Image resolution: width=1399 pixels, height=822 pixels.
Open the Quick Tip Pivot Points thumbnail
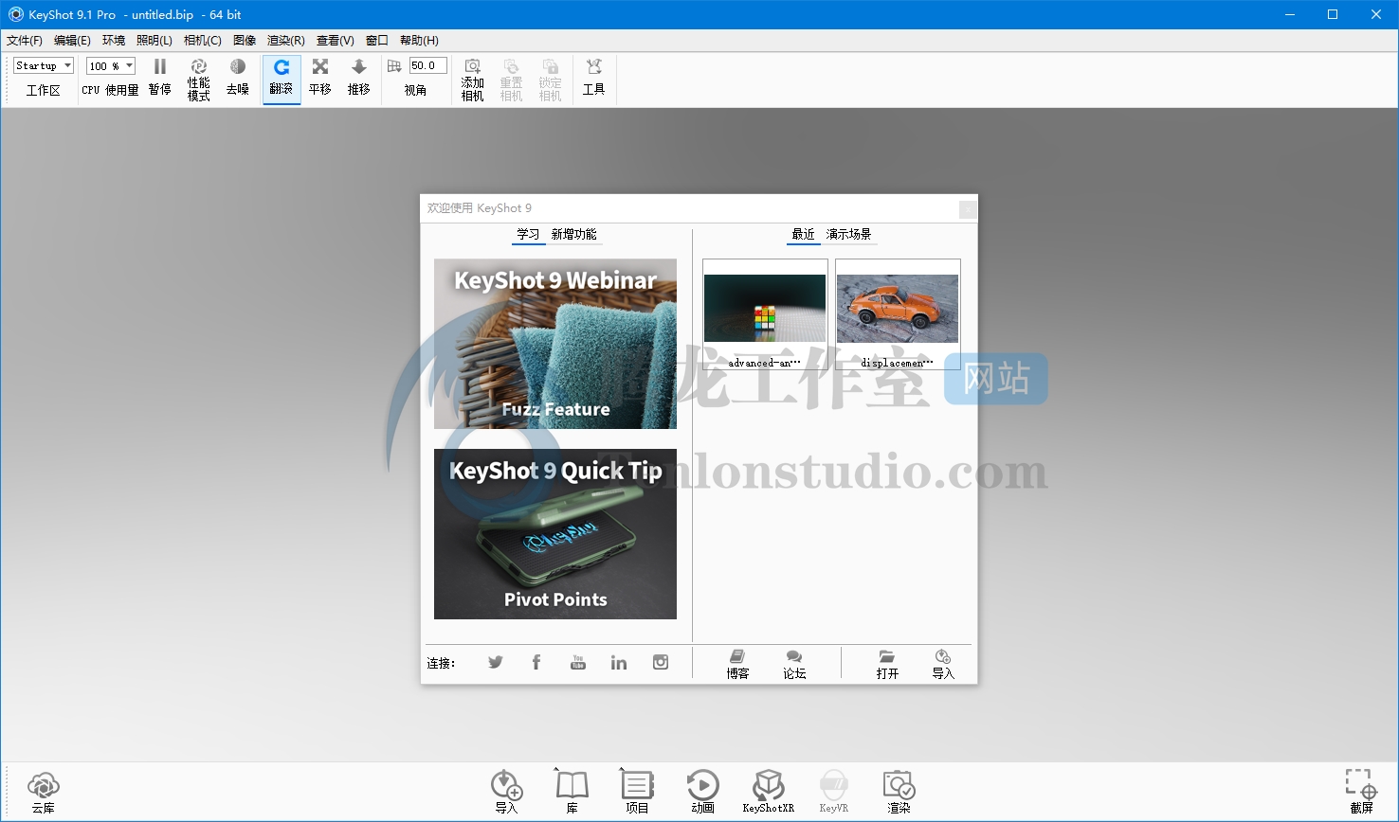555,534
